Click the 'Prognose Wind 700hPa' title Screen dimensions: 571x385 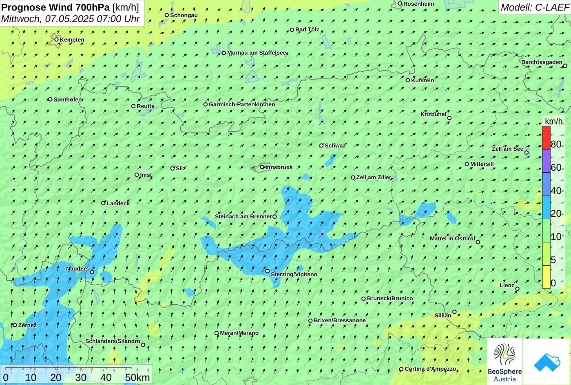(55, 7)
